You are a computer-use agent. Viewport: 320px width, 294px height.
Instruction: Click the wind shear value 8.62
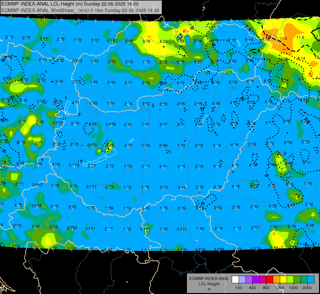click(x=266, y=39)
